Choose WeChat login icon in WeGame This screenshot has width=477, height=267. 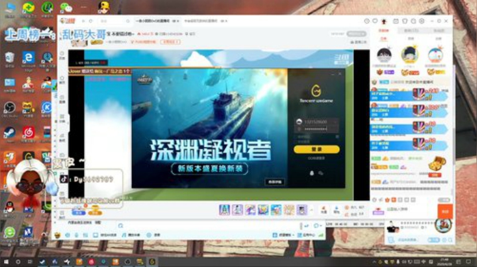click(x=321, y=173)
